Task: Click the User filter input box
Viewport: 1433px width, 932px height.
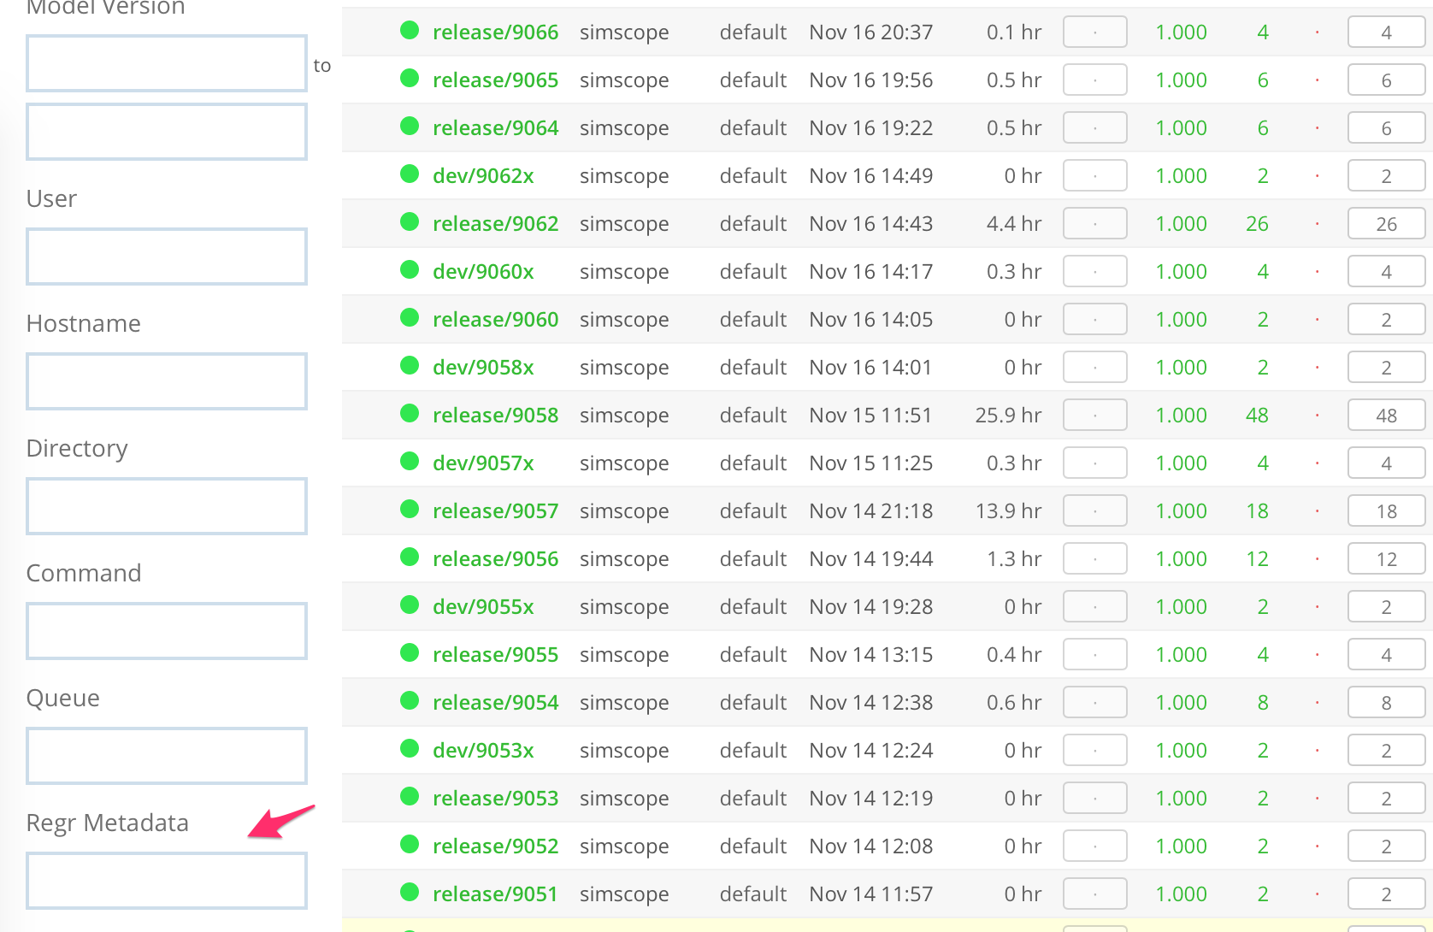Action: pyautogui.click(x=167, y=257)
